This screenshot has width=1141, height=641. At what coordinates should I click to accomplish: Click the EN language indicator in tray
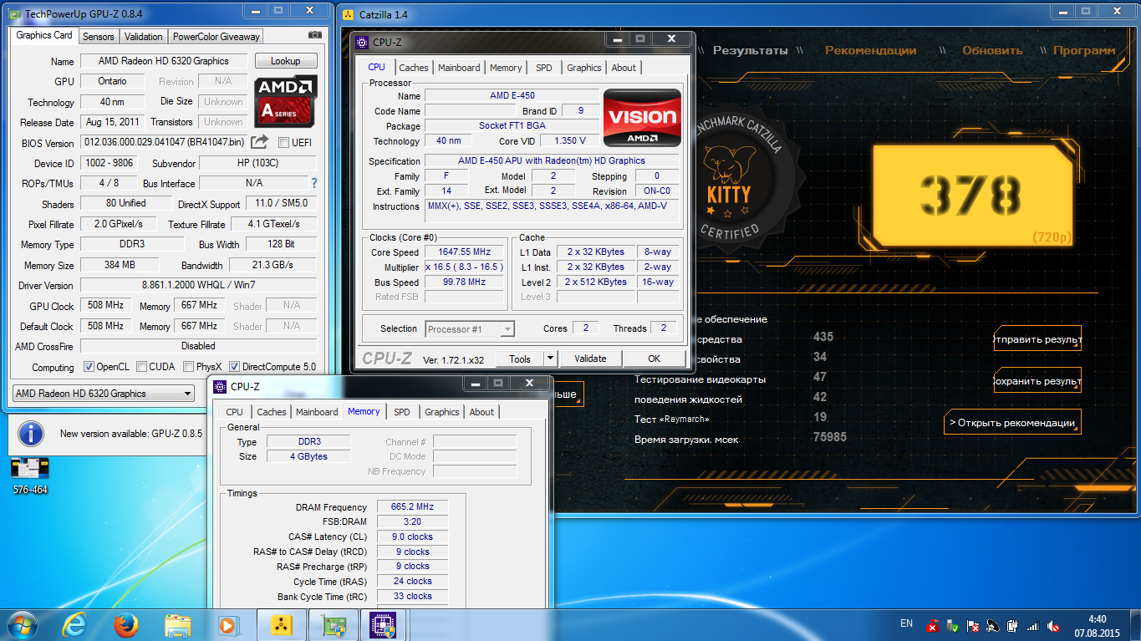(x=906, y=623)
